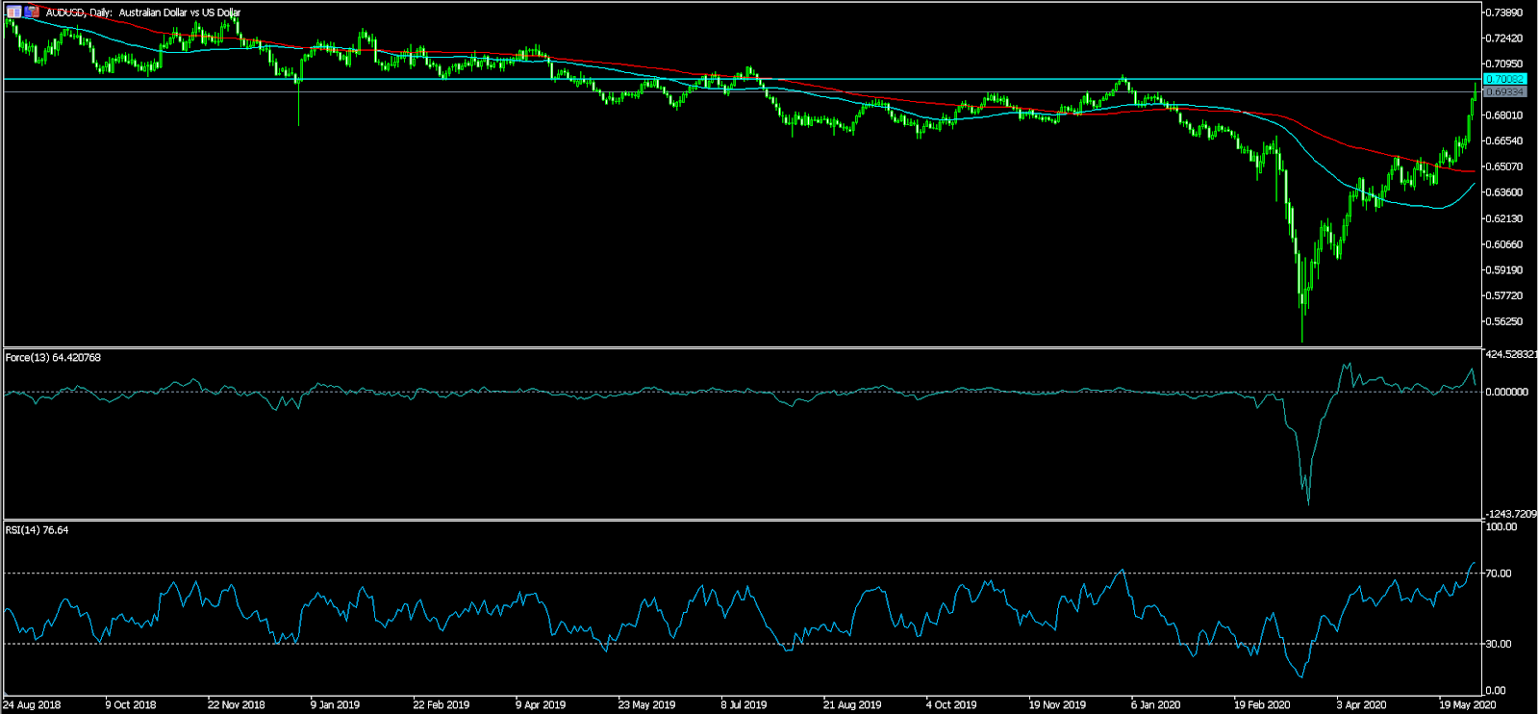Click the RSI(14) 76.64 indicator label
Image resolution: width=1539 pixels, height=714 pixels.
[x=37, y=530]
